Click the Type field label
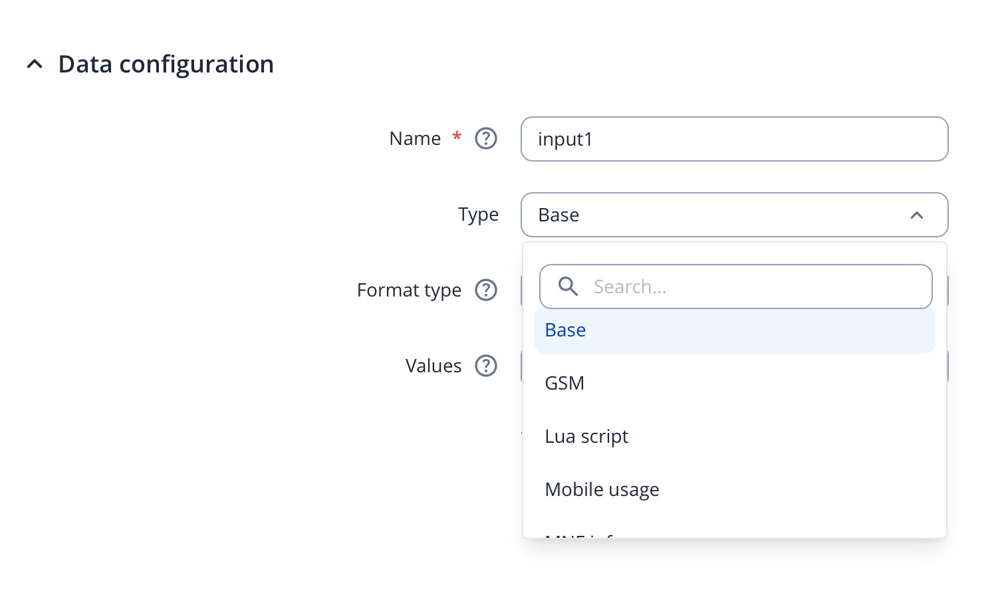The image size is (996, 603). pos(478,215)
